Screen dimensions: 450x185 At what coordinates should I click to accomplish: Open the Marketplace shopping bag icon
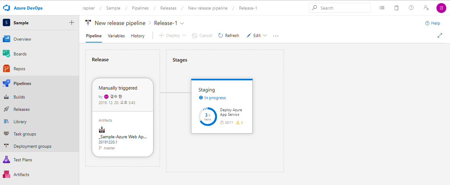(397, 8)
